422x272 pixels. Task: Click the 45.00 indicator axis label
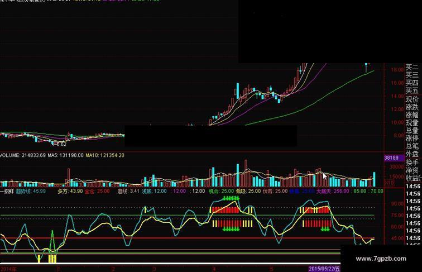pos(397,238)
